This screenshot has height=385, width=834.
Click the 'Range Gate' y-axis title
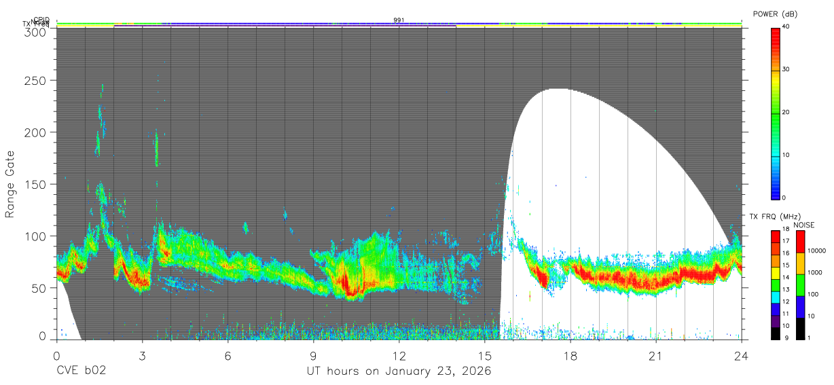[10, 183]
